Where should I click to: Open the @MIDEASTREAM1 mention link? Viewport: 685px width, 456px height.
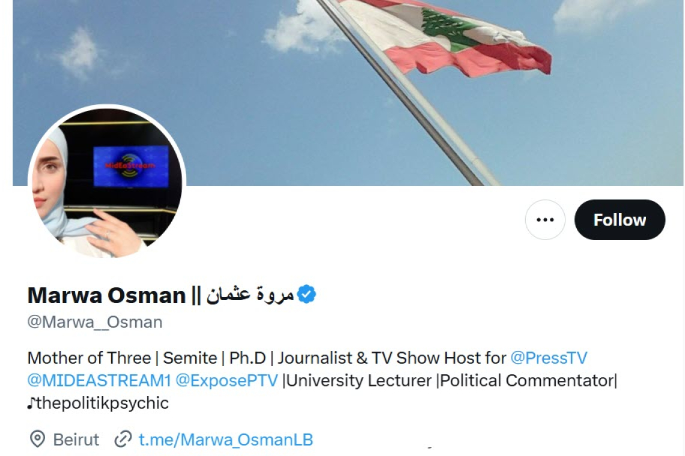(x=99, y=380)
